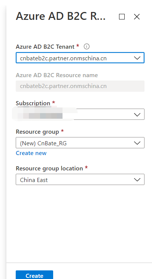This screenshot has height=279, width=152.
Task: Expand the Resource group location dropdown
Action: [x=80, y=179]
